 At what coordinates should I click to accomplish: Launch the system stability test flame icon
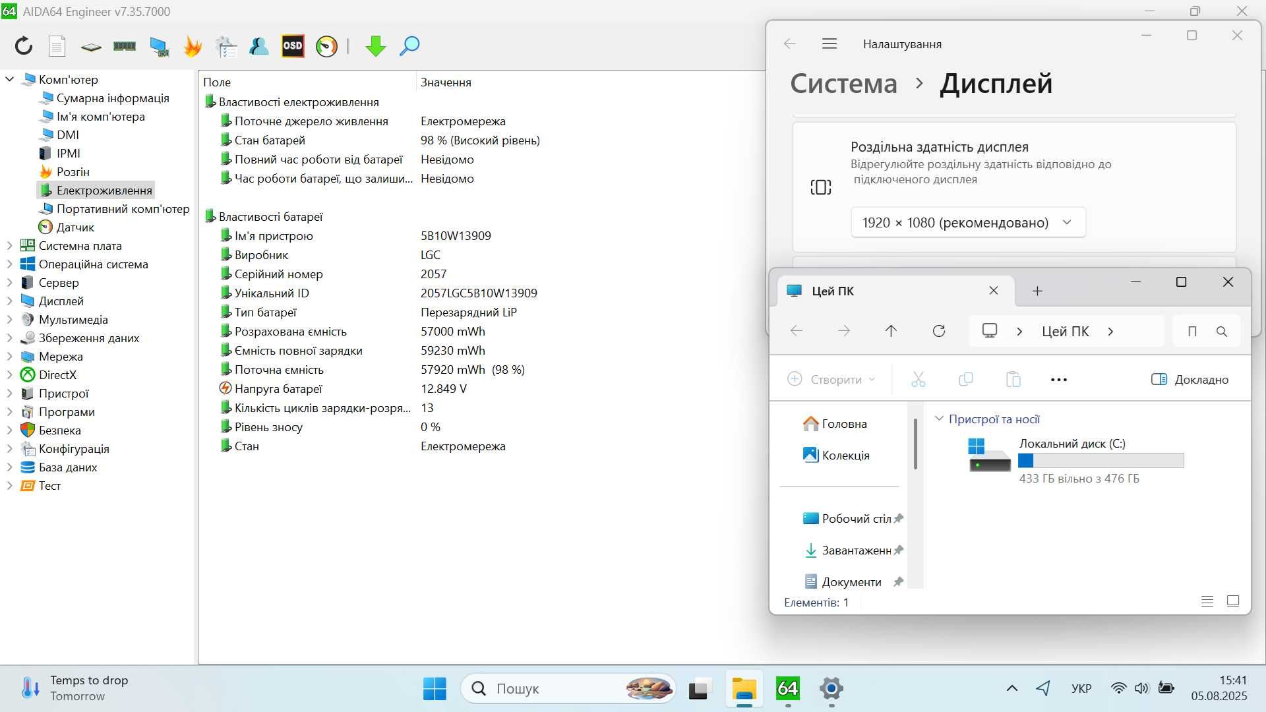click(193, 46)
